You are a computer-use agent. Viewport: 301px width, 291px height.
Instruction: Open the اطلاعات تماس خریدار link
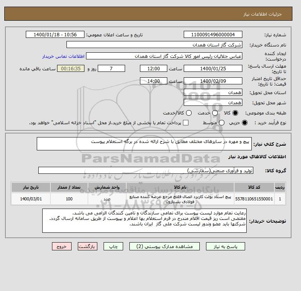click(63, 56)
